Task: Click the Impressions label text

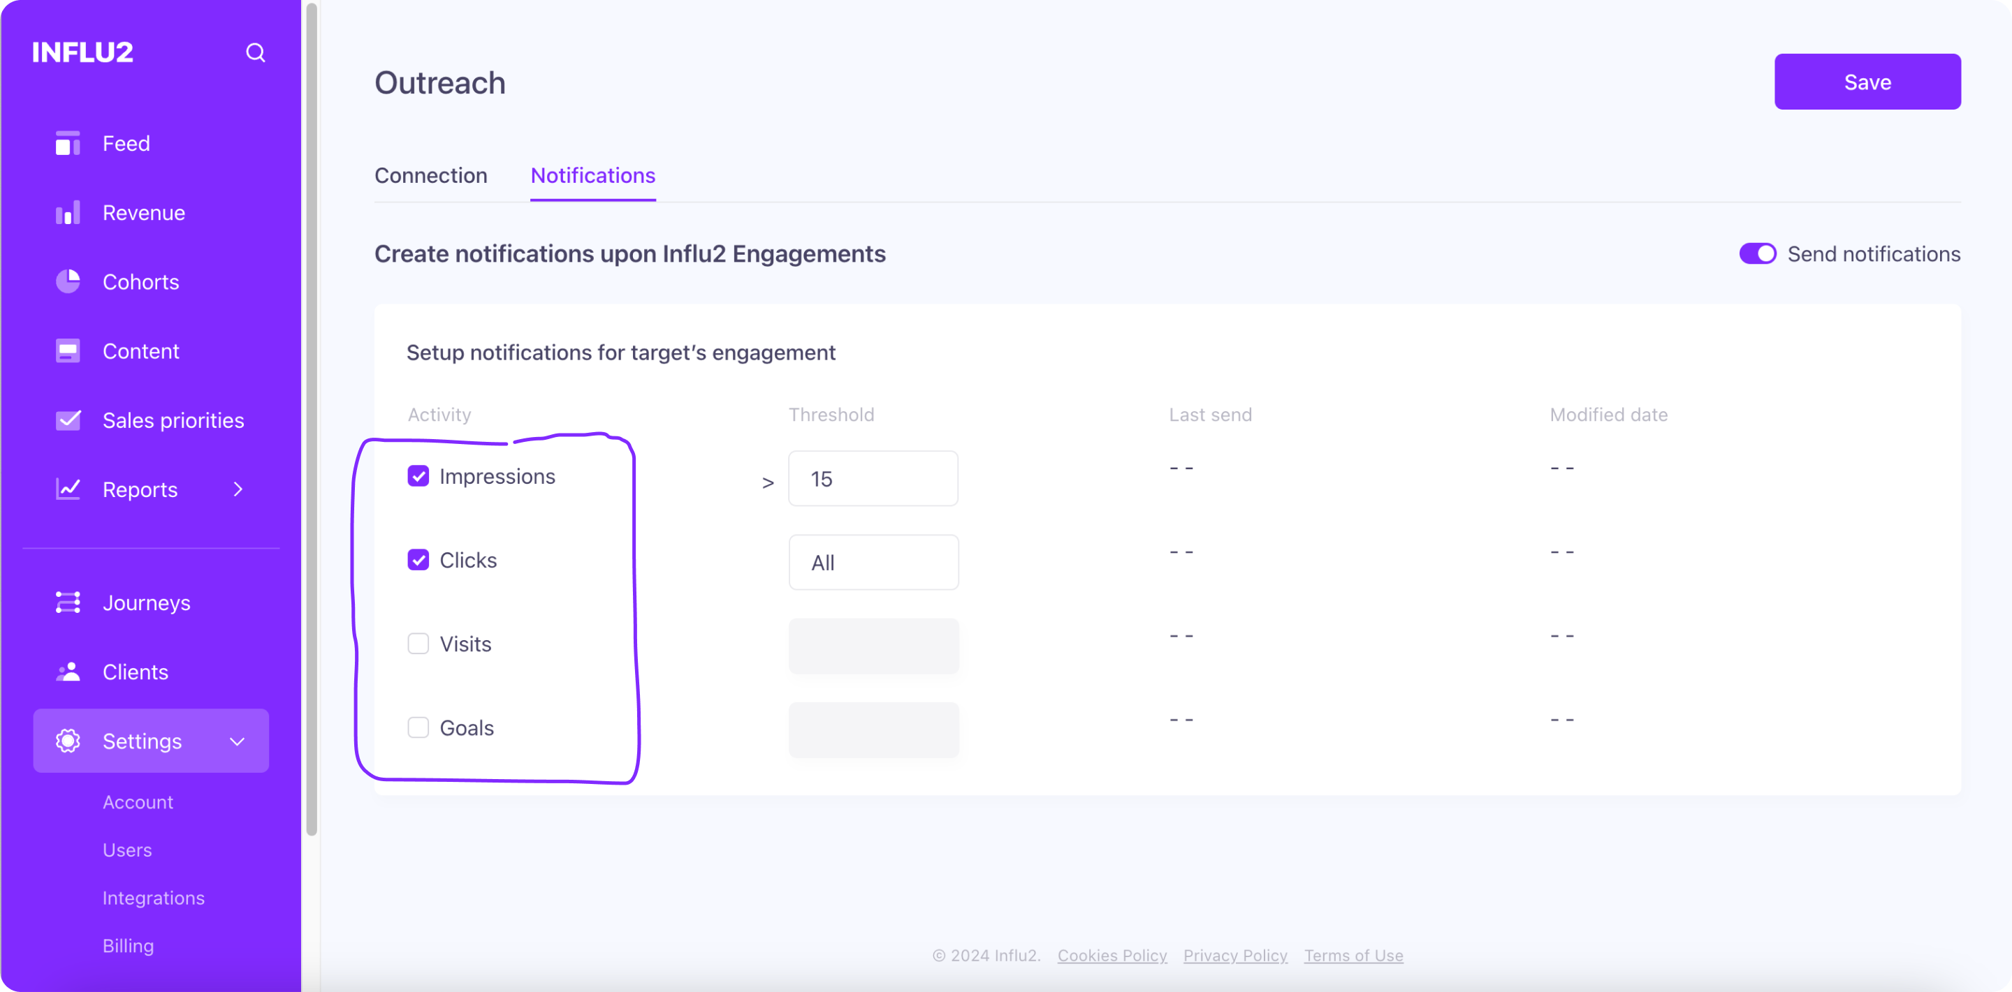Action: (497, 476)
